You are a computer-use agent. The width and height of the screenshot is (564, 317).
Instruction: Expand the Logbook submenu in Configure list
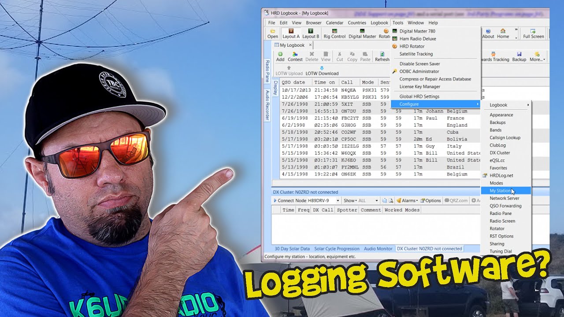click(506, 105)
